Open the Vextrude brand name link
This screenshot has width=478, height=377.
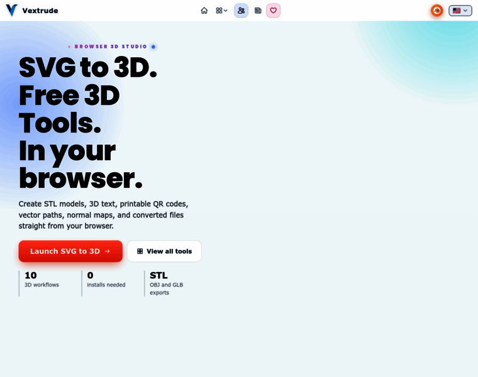[x=40, y=11]
